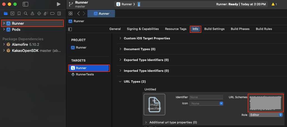Click the No image specified icon well
The width and height of the screenshot is (287, 127).
[x=154, y=105]
